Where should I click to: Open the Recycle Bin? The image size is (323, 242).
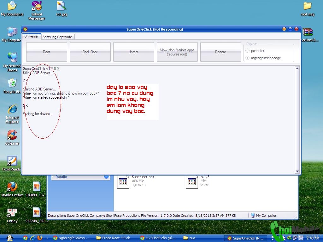[x=12, y=86]
